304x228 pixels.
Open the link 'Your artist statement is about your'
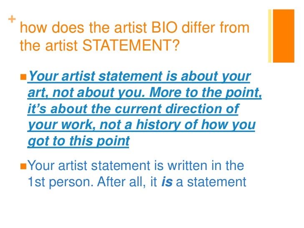(139, 76)
